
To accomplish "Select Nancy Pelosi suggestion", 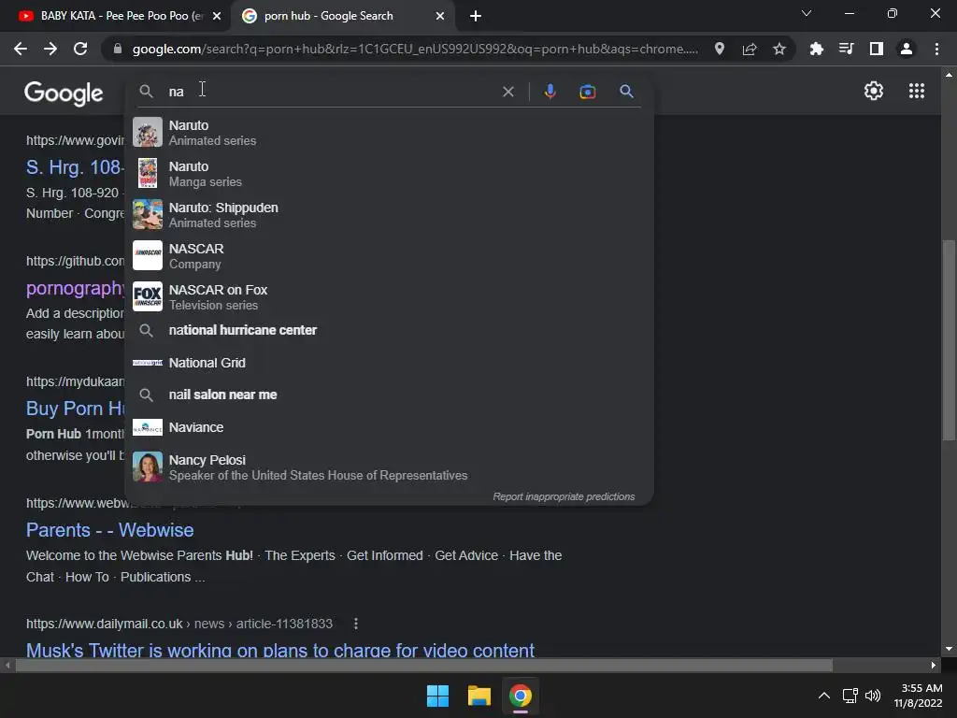I will 389,467.
